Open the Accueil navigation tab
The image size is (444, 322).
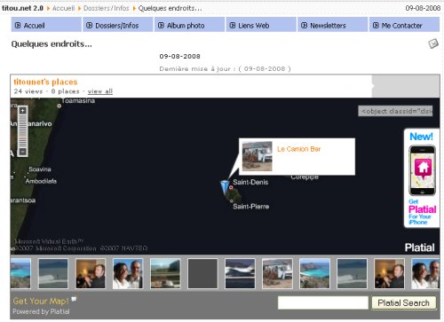pos(46,25)
